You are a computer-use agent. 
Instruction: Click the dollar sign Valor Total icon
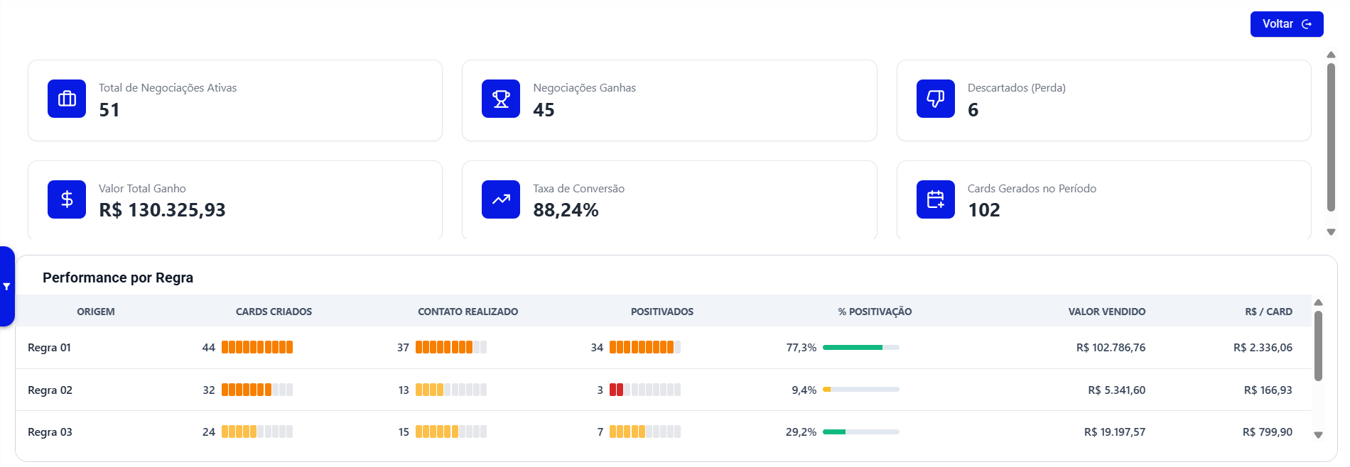coord(67,199)
